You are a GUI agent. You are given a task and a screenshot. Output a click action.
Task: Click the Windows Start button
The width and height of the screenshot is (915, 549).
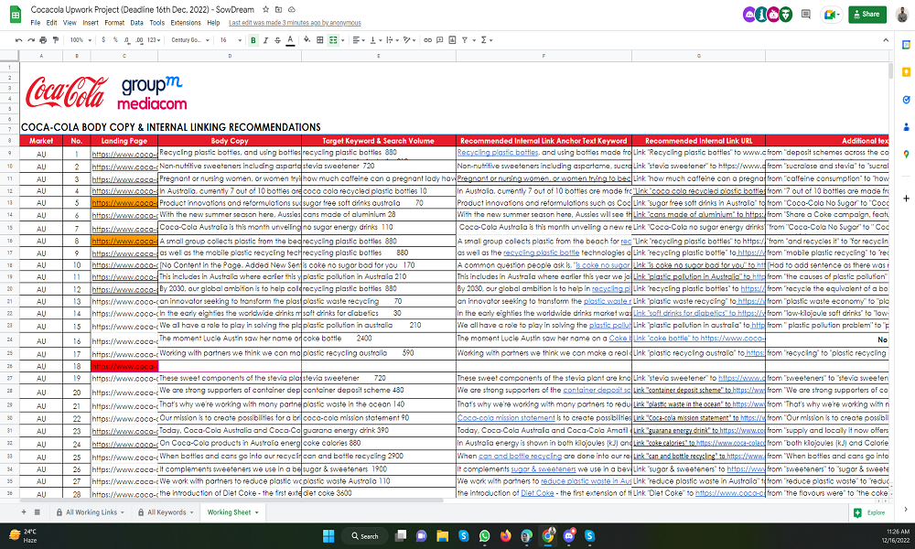328,535
